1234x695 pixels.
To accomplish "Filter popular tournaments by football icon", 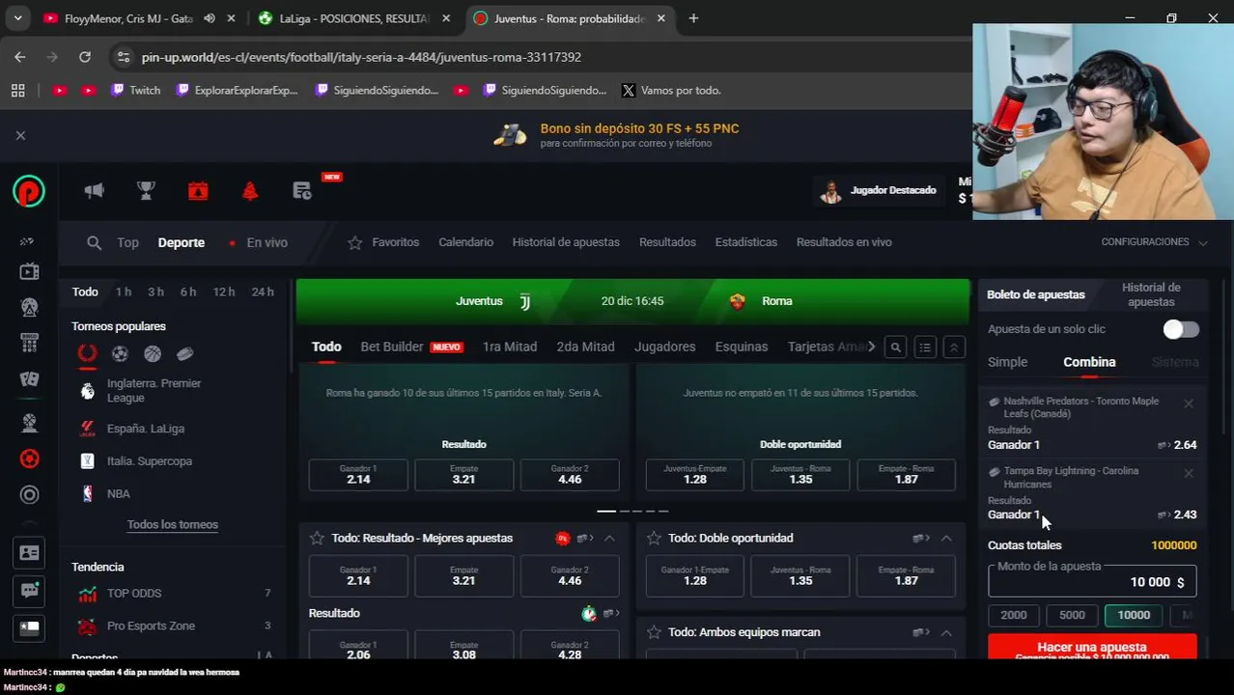I will tap(120, 353).
